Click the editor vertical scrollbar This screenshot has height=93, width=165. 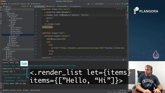[x=126, y=17]
